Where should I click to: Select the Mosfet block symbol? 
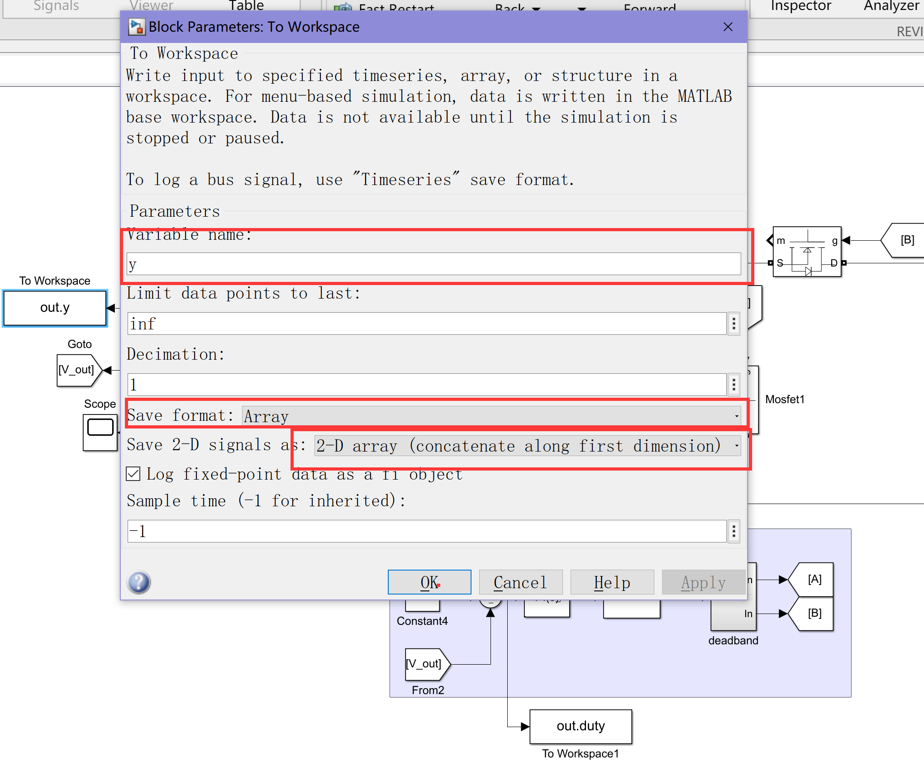tap(807, 252)
